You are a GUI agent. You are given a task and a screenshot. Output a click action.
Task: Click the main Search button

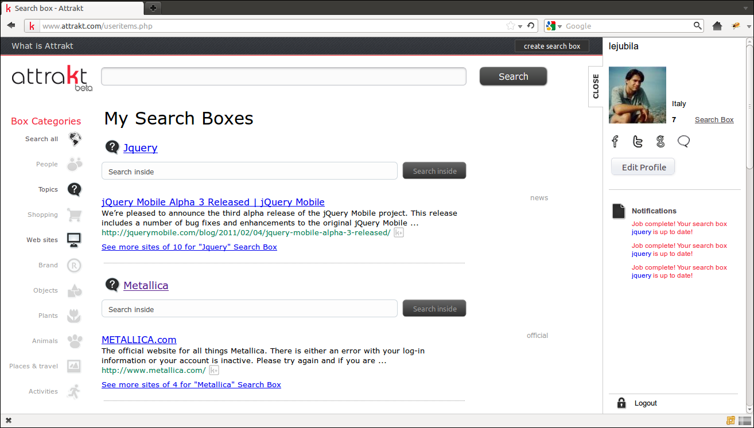tap(513, 76)
